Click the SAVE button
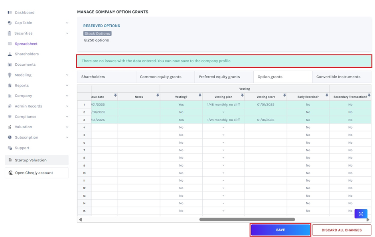 [280, 230]
